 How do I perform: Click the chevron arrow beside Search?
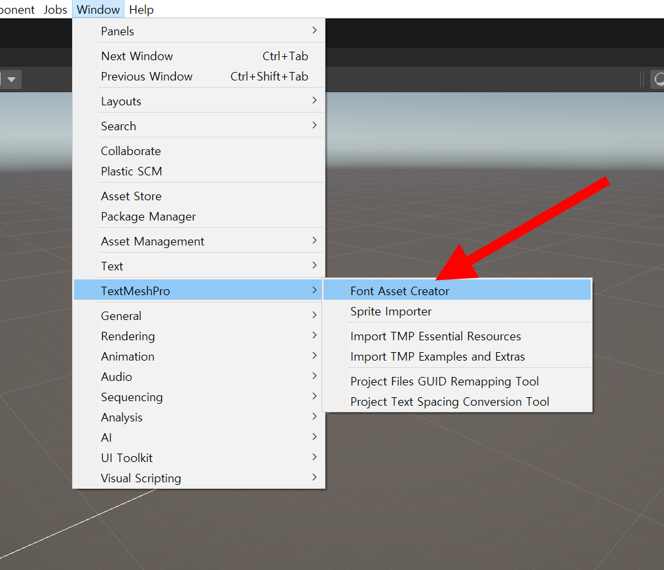314,125
